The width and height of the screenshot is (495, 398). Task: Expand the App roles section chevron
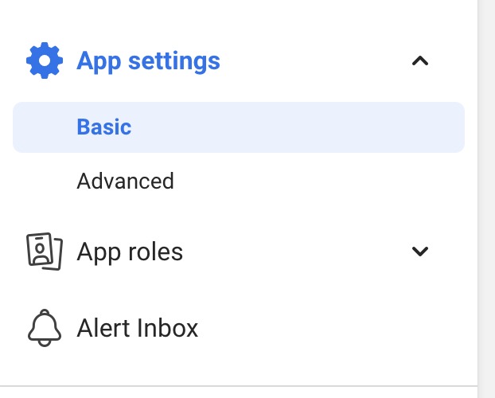pyautogui.click(x=420, y=252)
